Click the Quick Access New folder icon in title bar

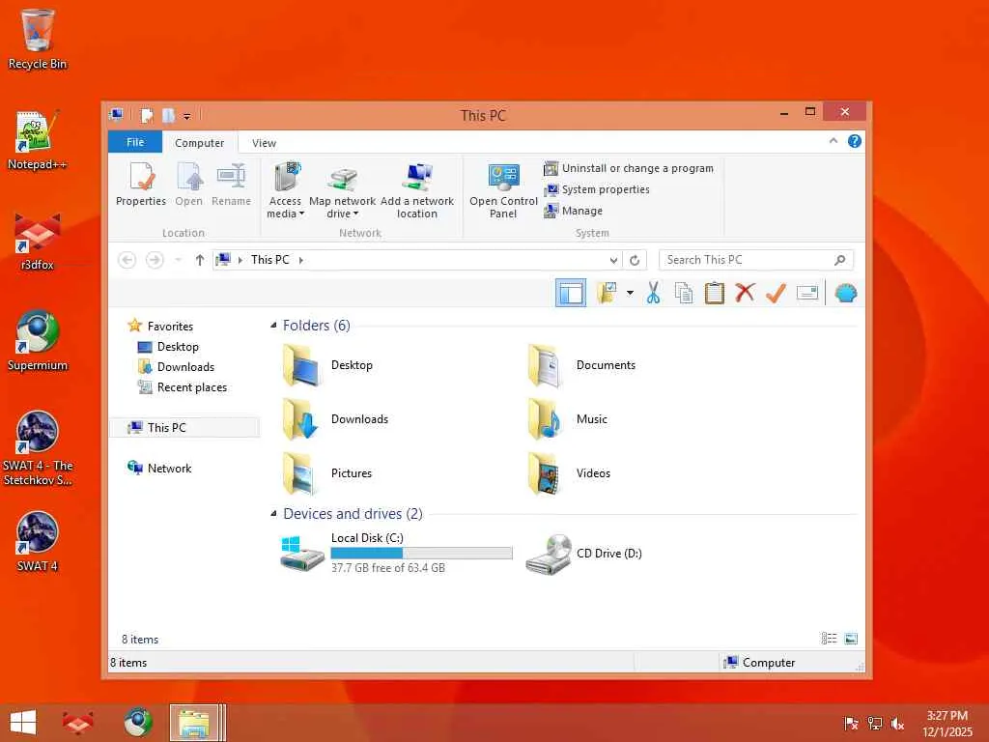(x=168, y=116)
